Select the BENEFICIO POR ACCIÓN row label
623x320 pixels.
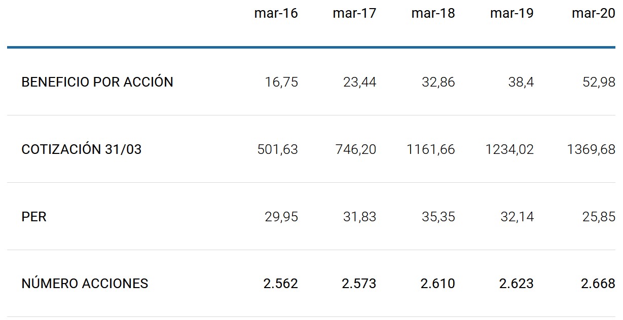pyautogui.click(x=97, y=82)
